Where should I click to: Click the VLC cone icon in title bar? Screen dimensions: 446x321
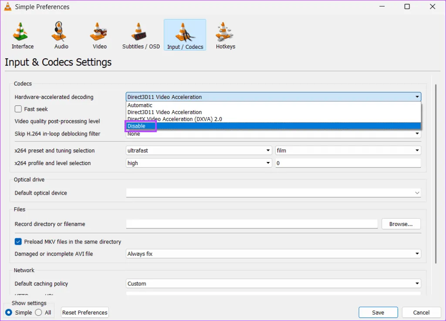[x=7, y=7]
